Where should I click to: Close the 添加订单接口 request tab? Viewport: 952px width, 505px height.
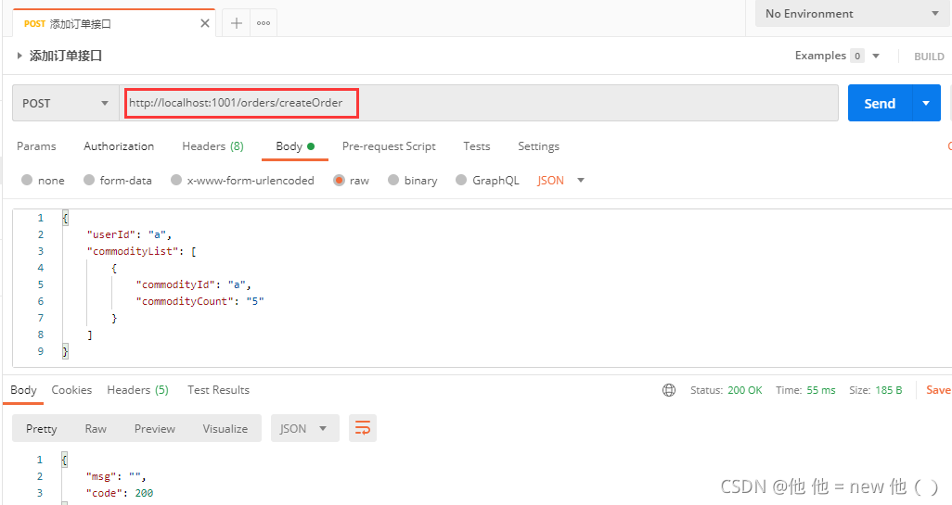[x=205, y=23]
